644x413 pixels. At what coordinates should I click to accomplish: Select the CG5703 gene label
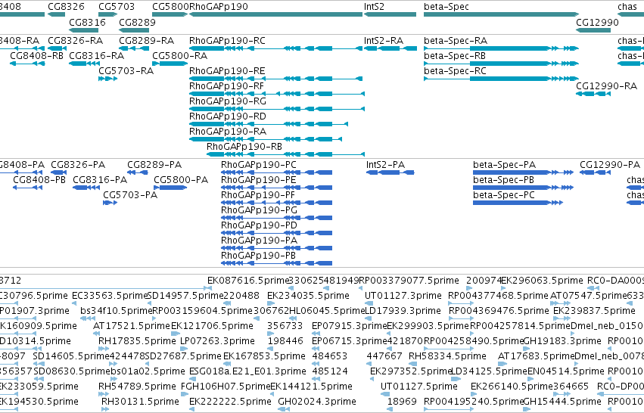pyautogui.click(x=117, y=7)
